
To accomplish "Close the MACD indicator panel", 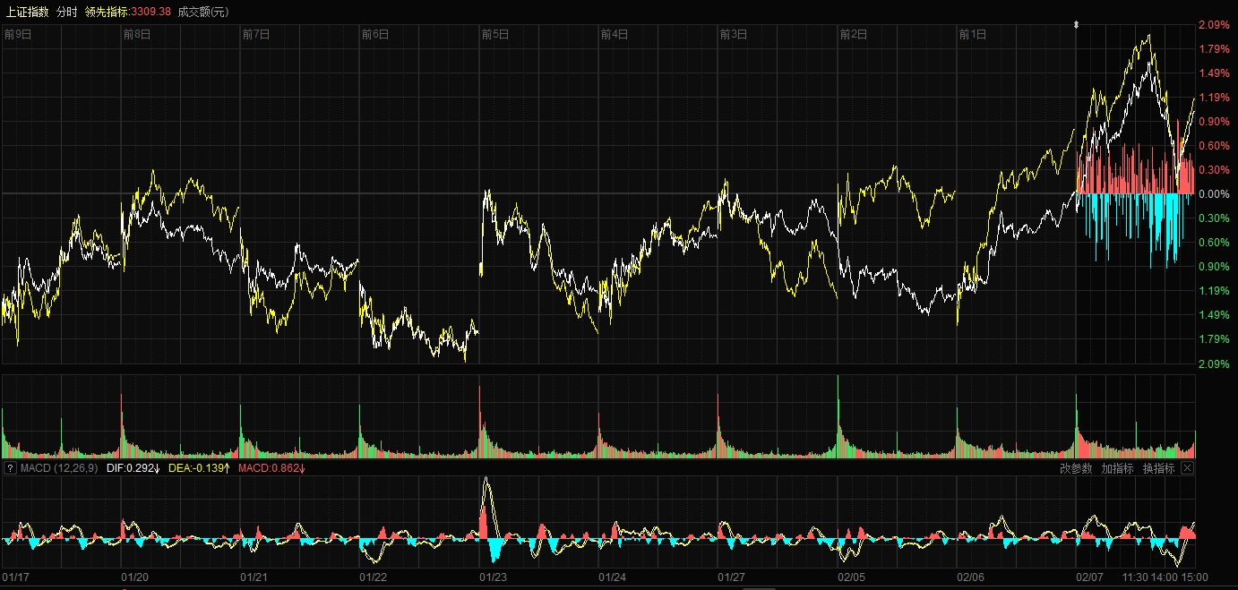I will pos(1188,468).
